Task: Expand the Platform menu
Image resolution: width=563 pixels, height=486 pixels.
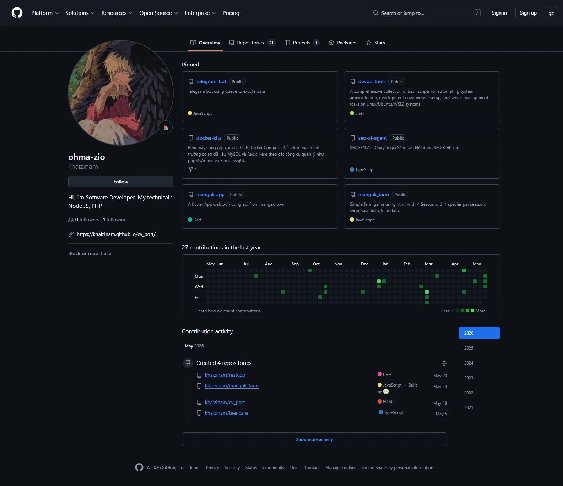Action: tap(45, 13)
